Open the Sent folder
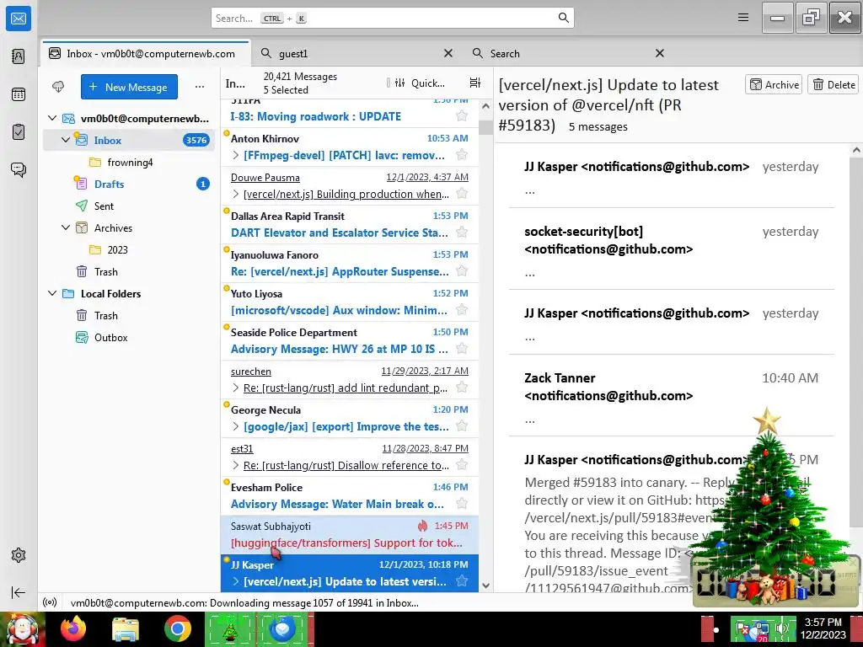The width and height of the screenshot is (863, 647). 129,206
